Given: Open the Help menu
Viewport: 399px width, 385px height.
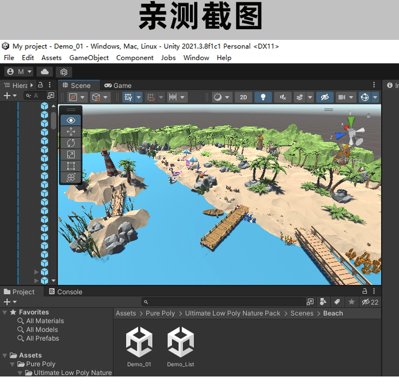Looking at the screenshot, I should 224,58.
